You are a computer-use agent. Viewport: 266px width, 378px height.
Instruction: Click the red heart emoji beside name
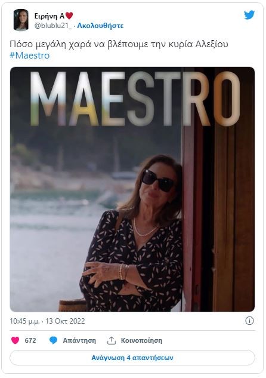(x=69, y=16)
